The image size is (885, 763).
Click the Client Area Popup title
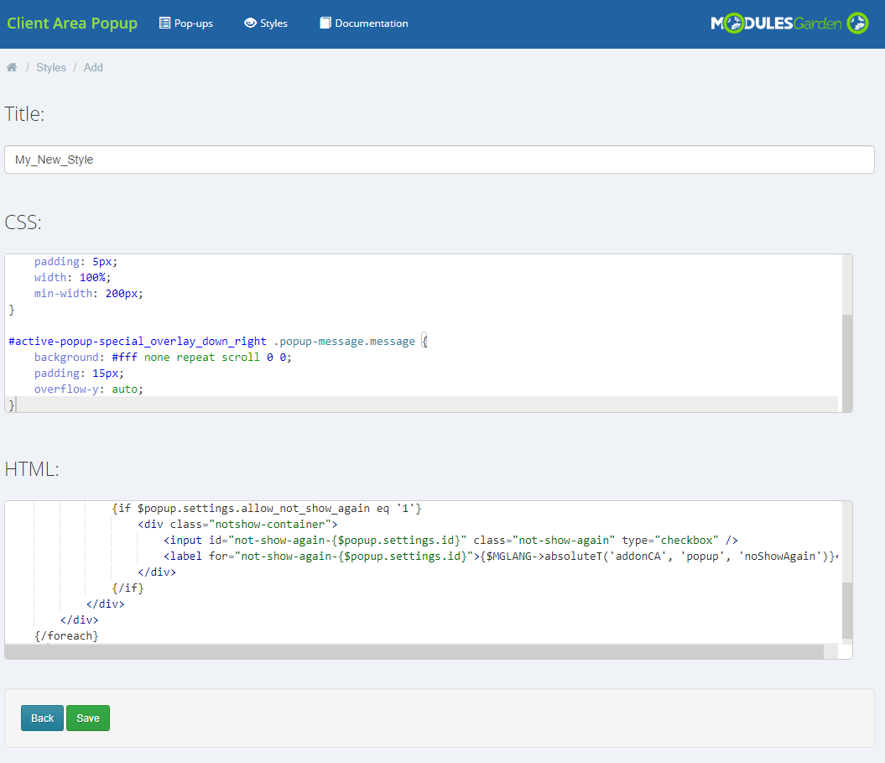(x=72, y=24)
